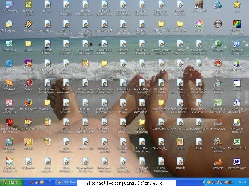Open the PhotoScape shortcut
The height and width of the screenshot is (186, 249).
click(x=218, y=124)
